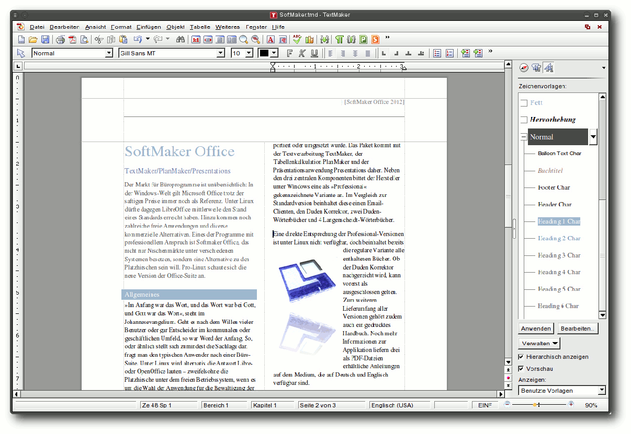Viewport: 631px width, 434px height.
Task: Save the document with the floppy disk icon
Action: pos(45,39)
